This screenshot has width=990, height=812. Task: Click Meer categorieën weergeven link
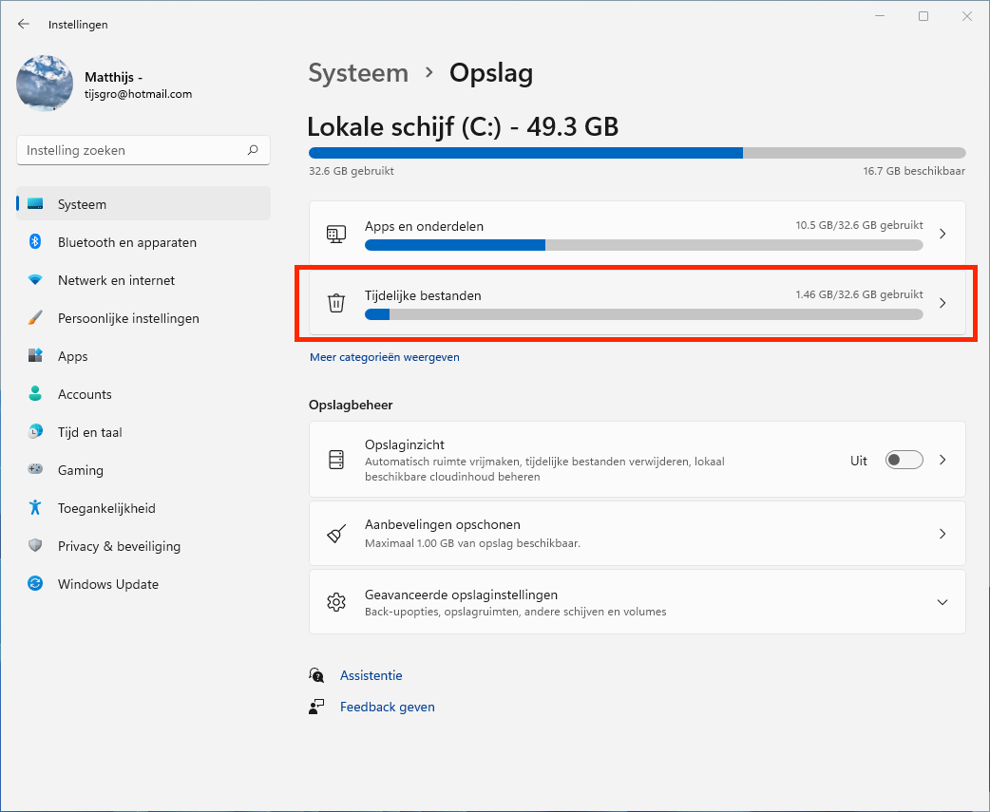[x=385, y=357]
